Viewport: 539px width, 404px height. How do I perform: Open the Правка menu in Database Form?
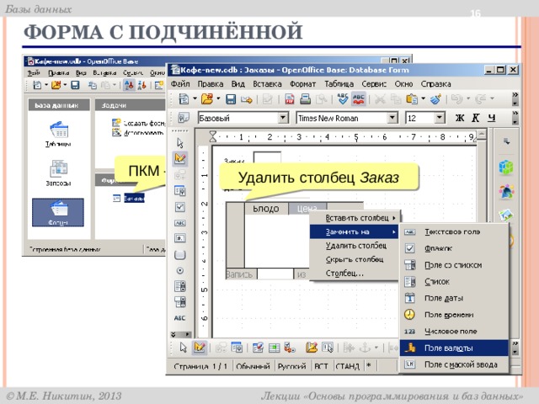tap(211, 84)
